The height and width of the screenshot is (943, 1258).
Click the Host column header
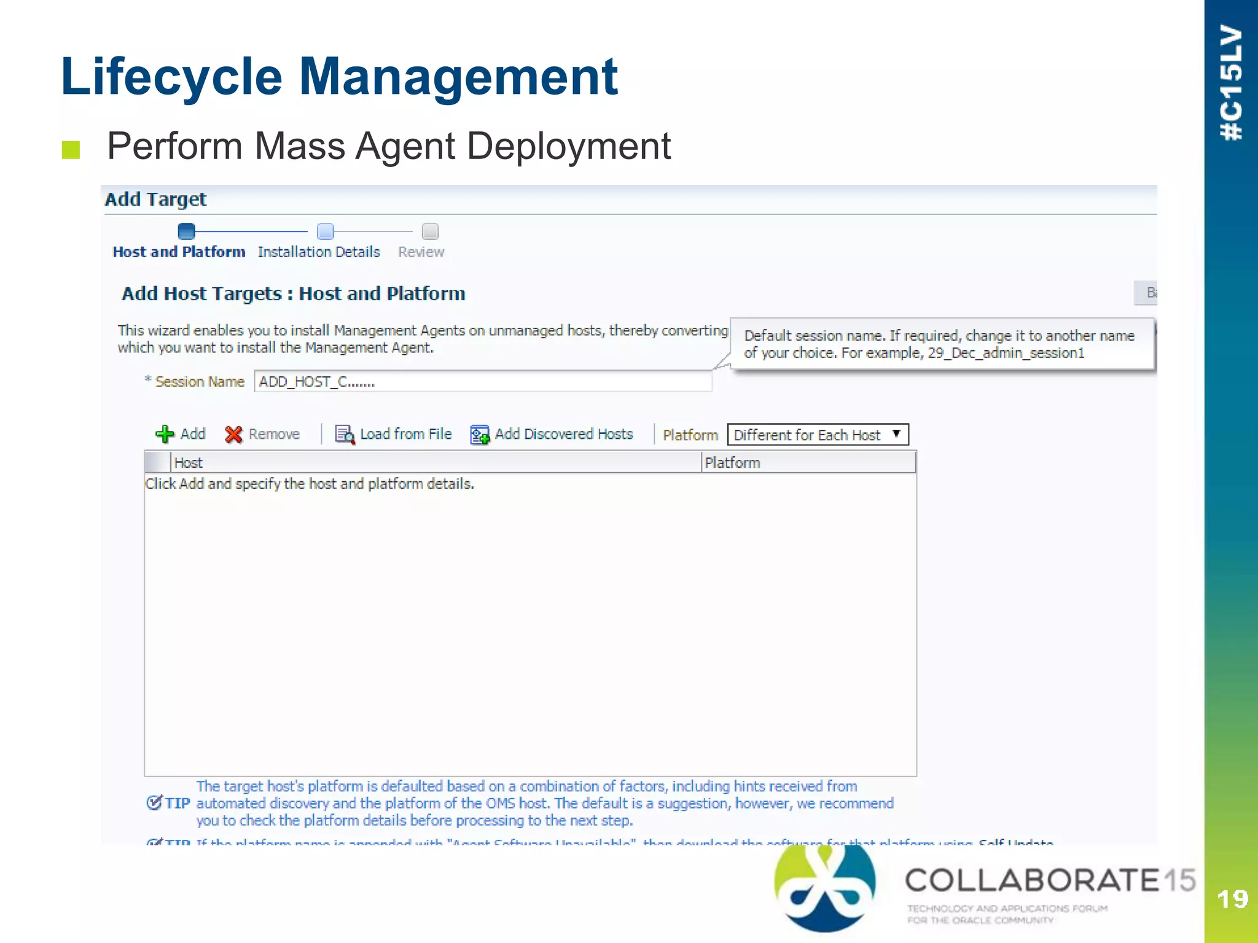[x=436, y=462]
